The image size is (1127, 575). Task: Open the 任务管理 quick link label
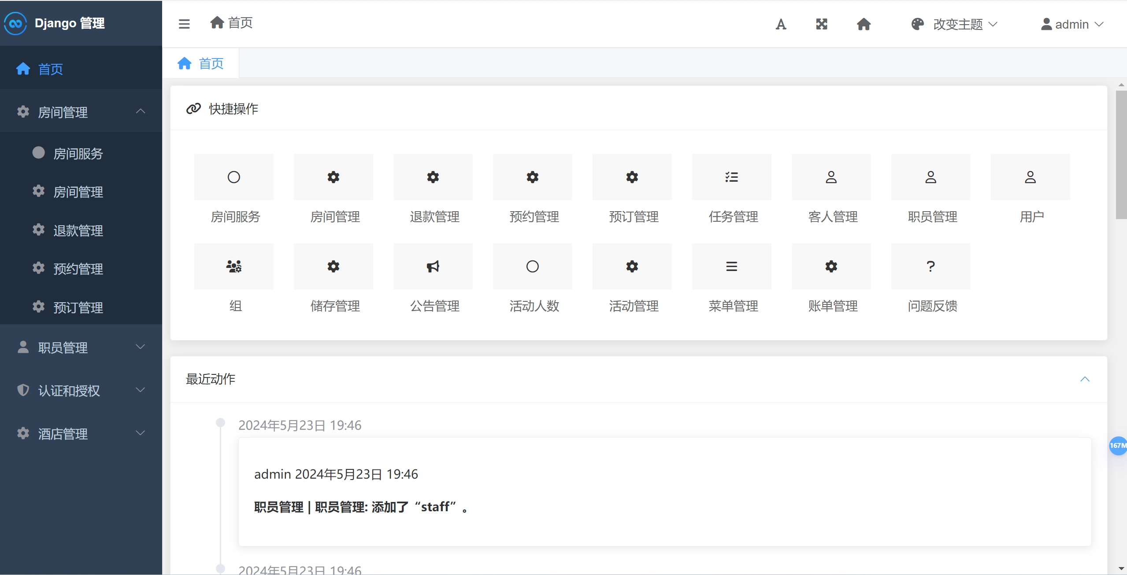tap(734, 216)
